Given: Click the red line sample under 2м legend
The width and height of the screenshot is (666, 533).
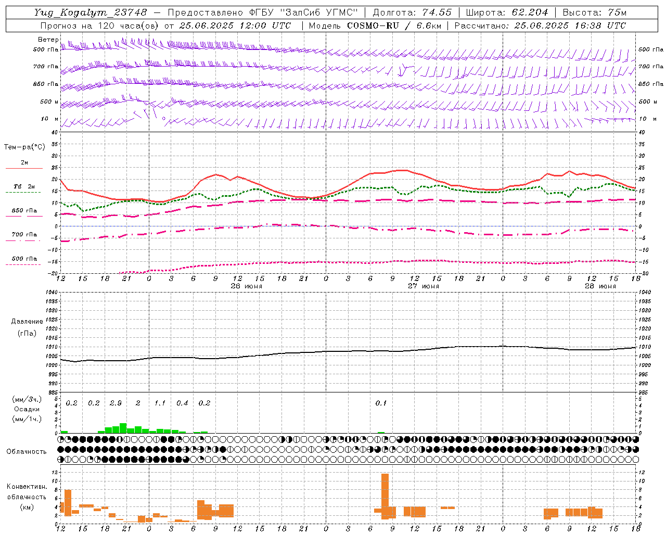Looking at the screenshot, I should [x=24, y=169].
